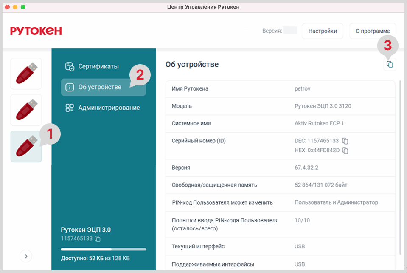Screen dimensions: 407x273
Task: Copy the DEC serial number 1157465133
Action: [x=345, y=141]
